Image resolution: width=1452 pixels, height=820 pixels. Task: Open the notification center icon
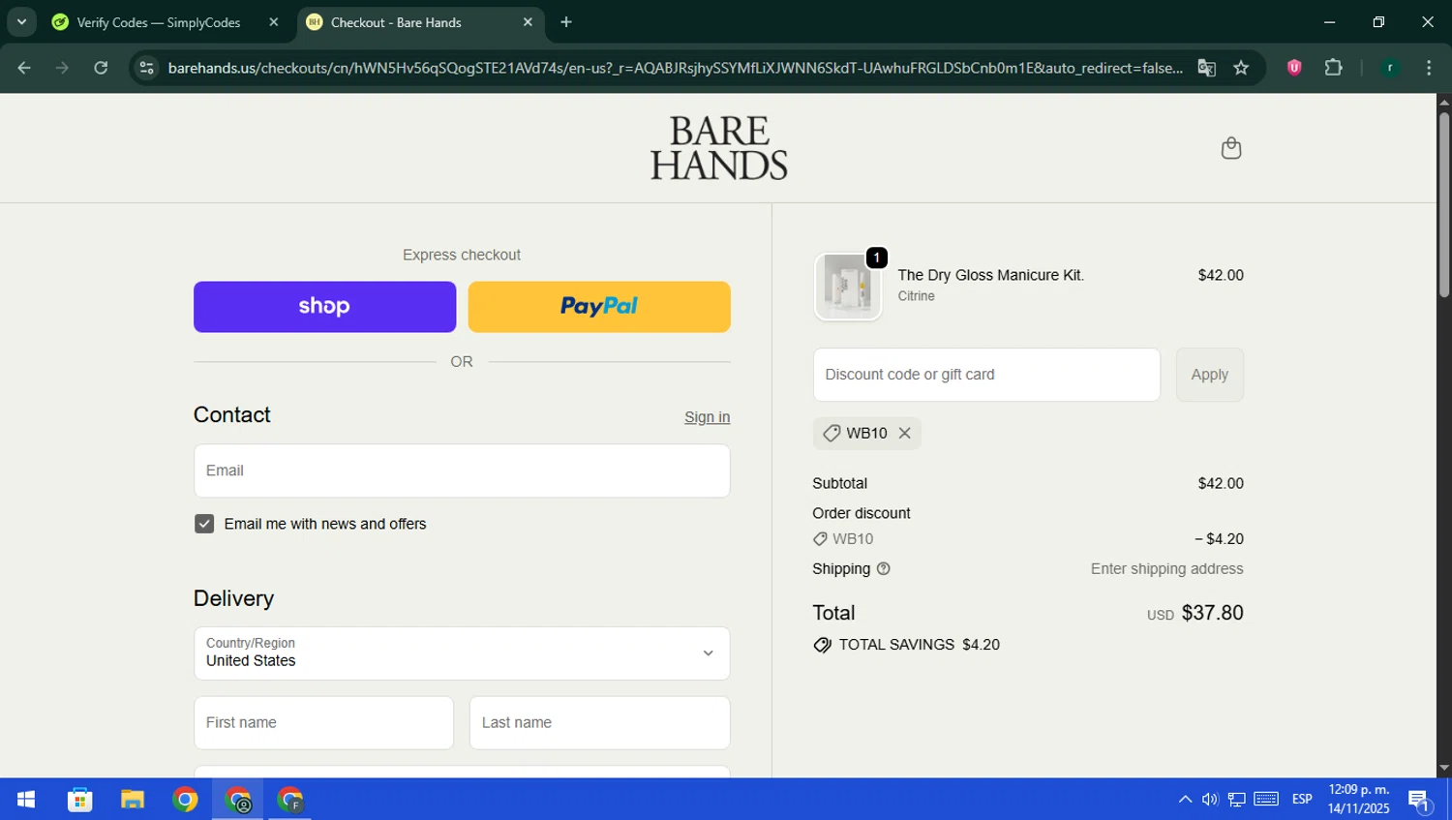1420,801
